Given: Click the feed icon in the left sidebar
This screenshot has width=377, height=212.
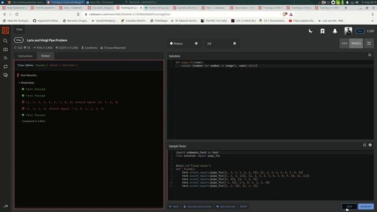Looking at the screenshot, I should (5, 58).
